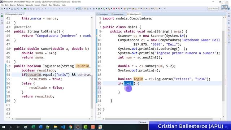Open the Project menu
231x130 pixels.
coord(44,5)
